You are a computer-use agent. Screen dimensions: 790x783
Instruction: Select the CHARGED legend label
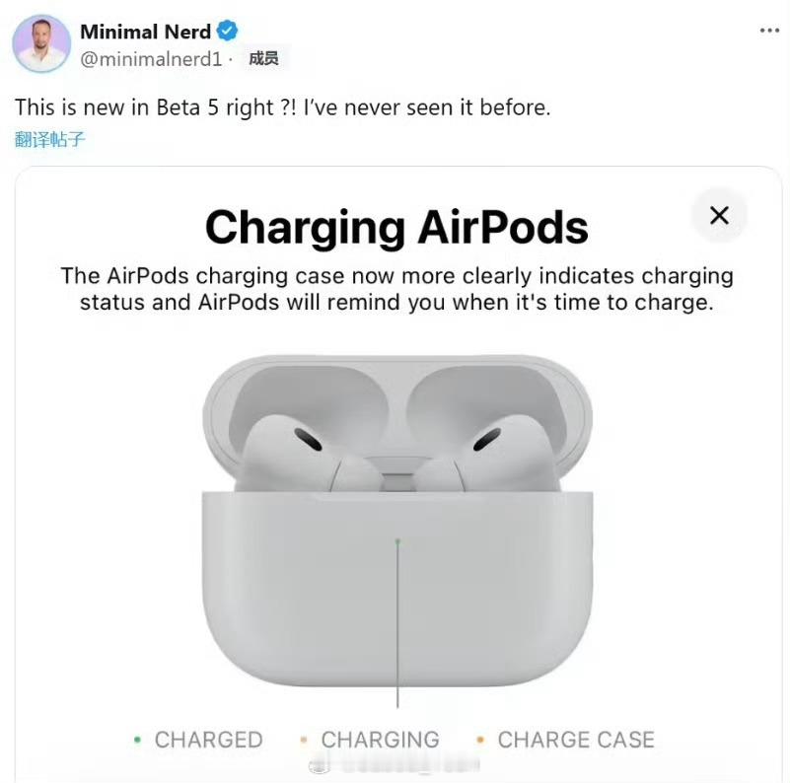click(x=208, y=740)
